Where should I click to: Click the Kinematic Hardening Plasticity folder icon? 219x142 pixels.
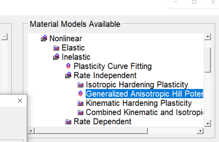coord(80,103)
